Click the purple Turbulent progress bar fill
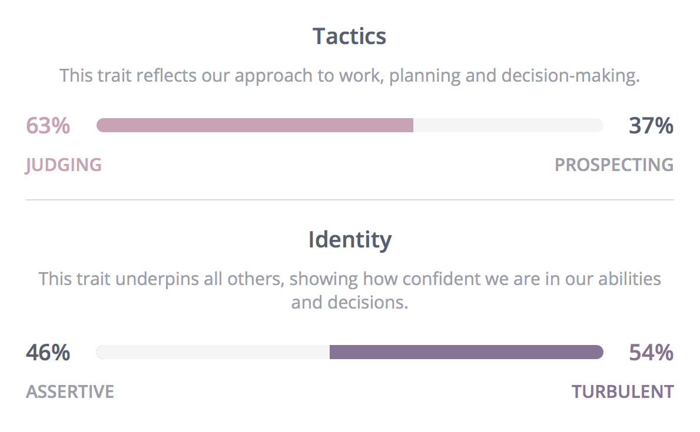Image resolution: width=700 pixels, height=432 pixels. [x=466, y=352]
